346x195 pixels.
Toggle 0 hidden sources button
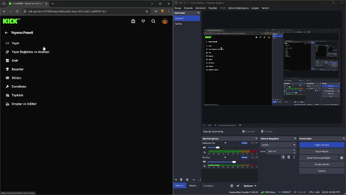pyautogui.click(x=208, y=186)
